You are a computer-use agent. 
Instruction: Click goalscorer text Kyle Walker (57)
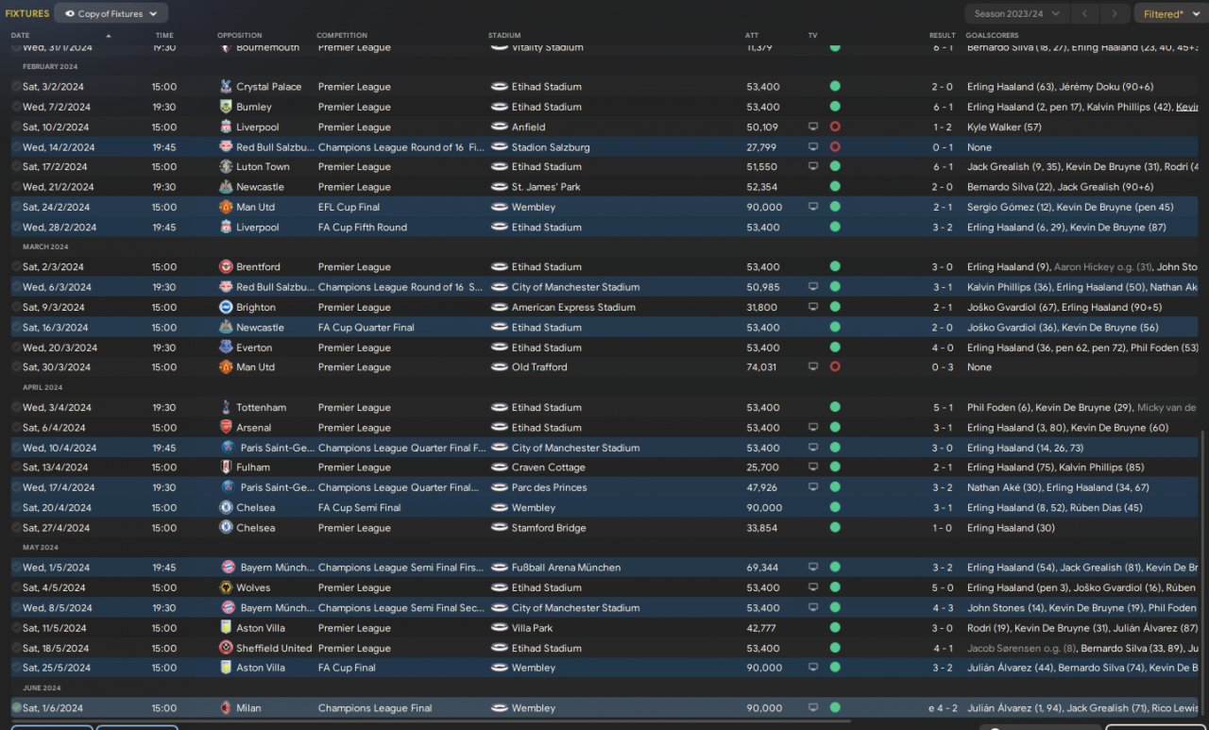pyautogui.click(x=1004, y=127)
